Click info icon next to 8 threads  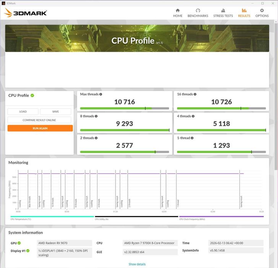[x=96, y=116]
